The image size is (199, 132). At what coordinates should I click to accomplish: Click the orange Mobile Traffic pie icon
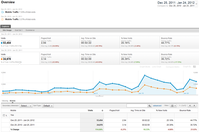tap(2, 19)
